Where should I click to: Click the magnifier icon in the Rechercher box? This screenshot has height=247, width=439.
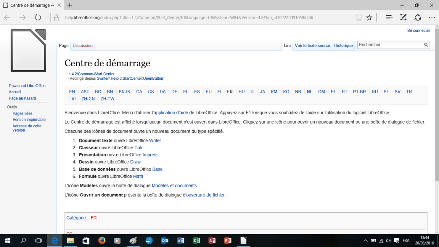pyautogui.click(x=426, y=45)
